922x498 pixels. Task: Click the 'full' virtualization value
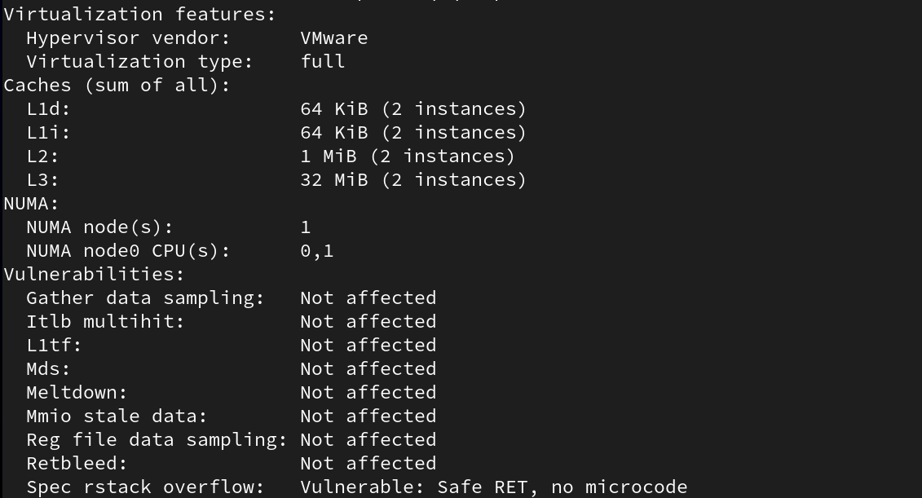322,62
